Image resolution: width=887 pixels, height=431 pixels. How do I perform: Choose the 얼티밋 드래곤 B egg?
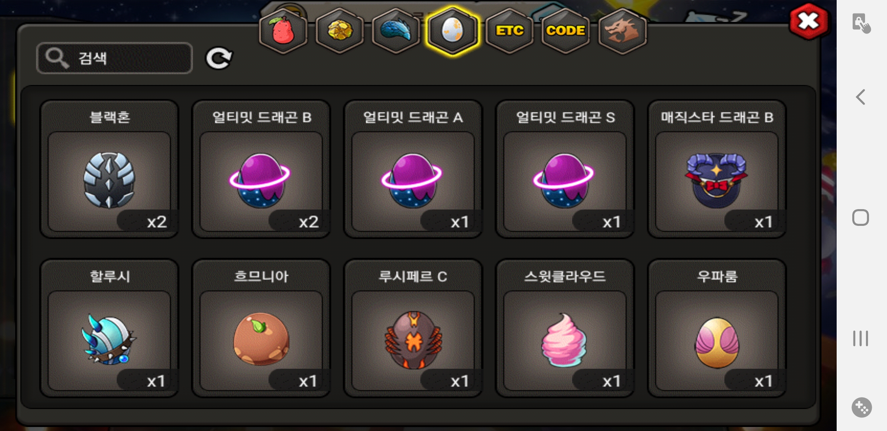click(x=261, y=169)
